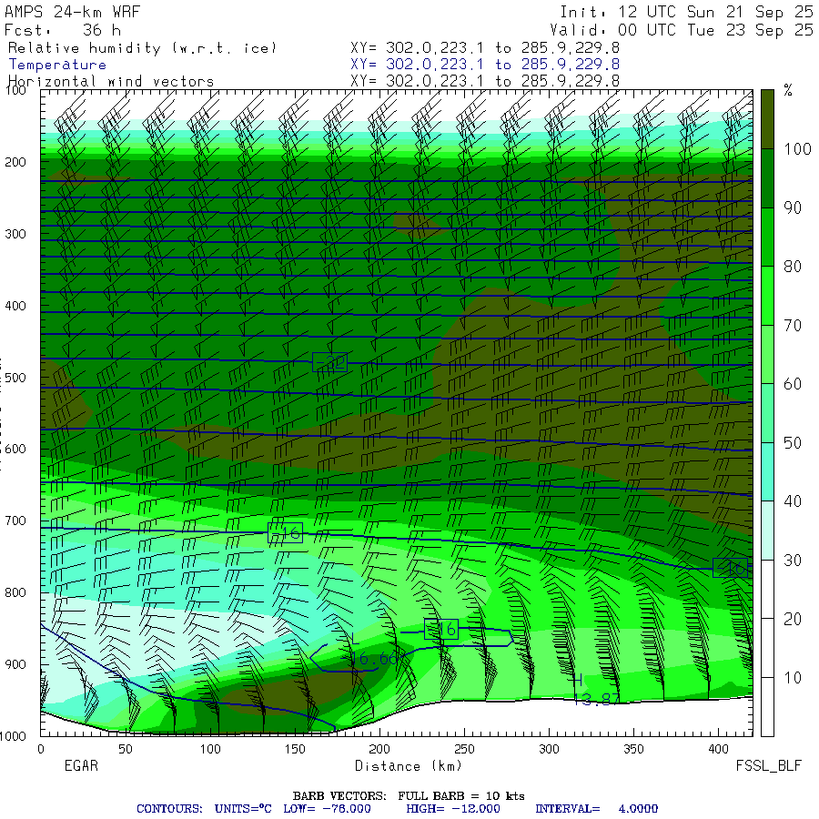819x819 pixels.
Task: Click the BARB VECTORS full barb legend text
Action: [408, 796]
